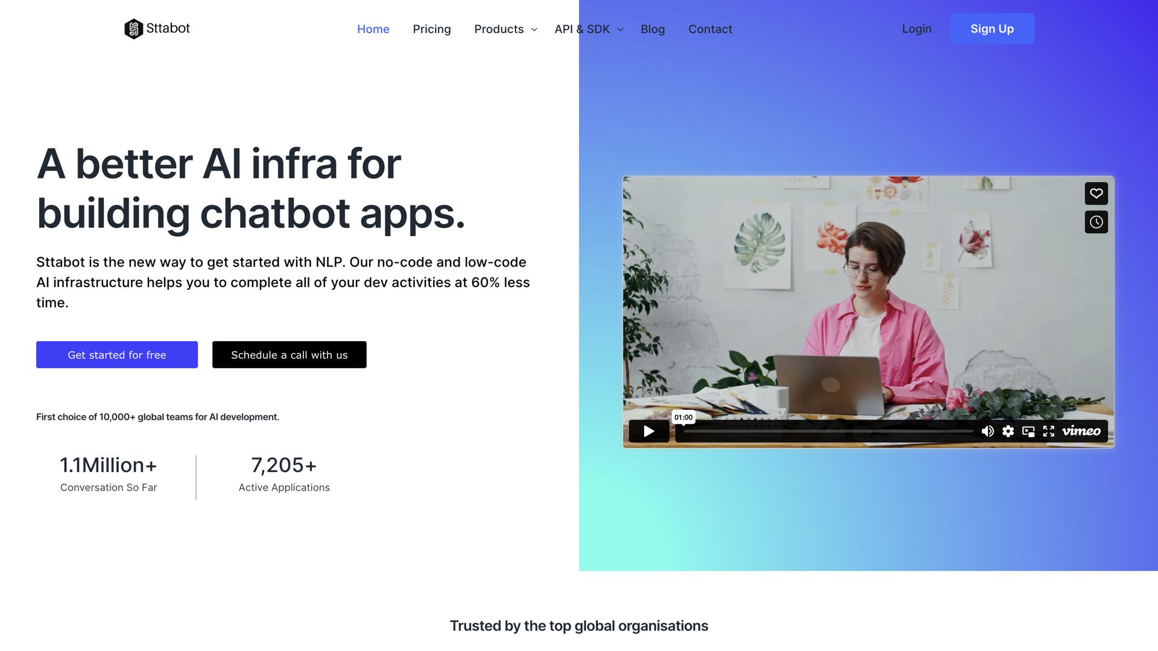Seek along the video progress bar
Image resolution: width=1158 pixels, height=651 pixels.
(827, 432)
